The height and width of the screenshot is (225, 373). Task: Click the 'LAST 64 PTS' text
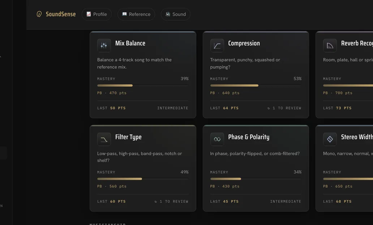click(224, 108)
